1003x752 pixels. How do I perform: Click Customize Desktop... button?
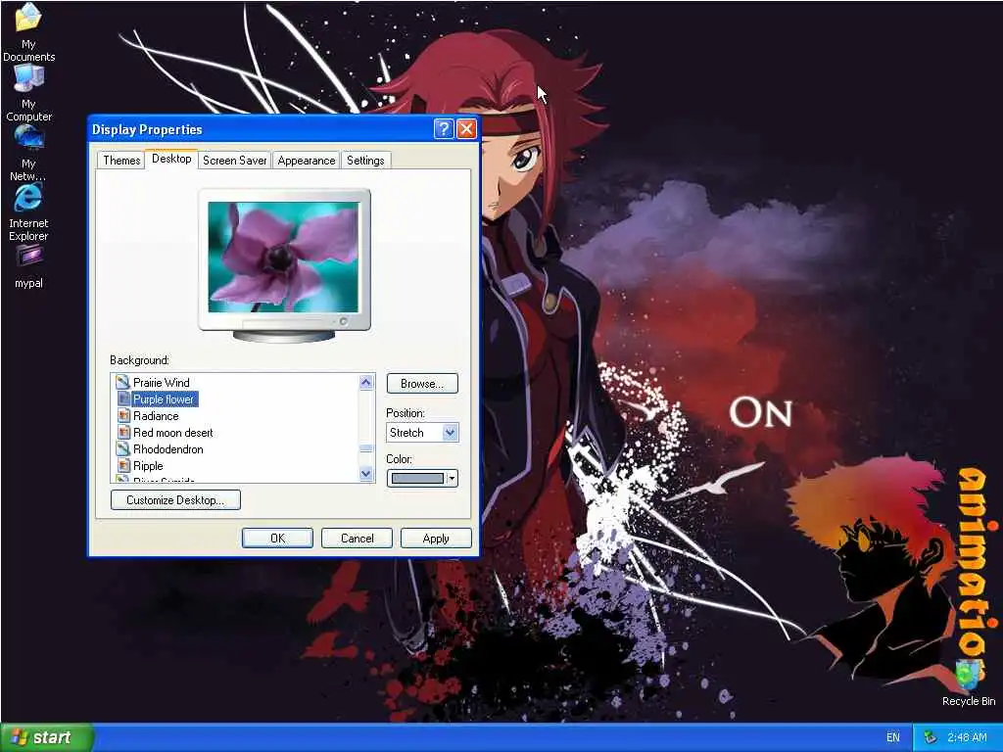(175, 500)
